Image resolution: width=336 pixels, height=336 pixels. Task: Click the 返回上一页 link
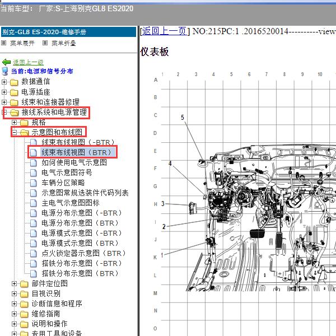click(x=164, y=31)
